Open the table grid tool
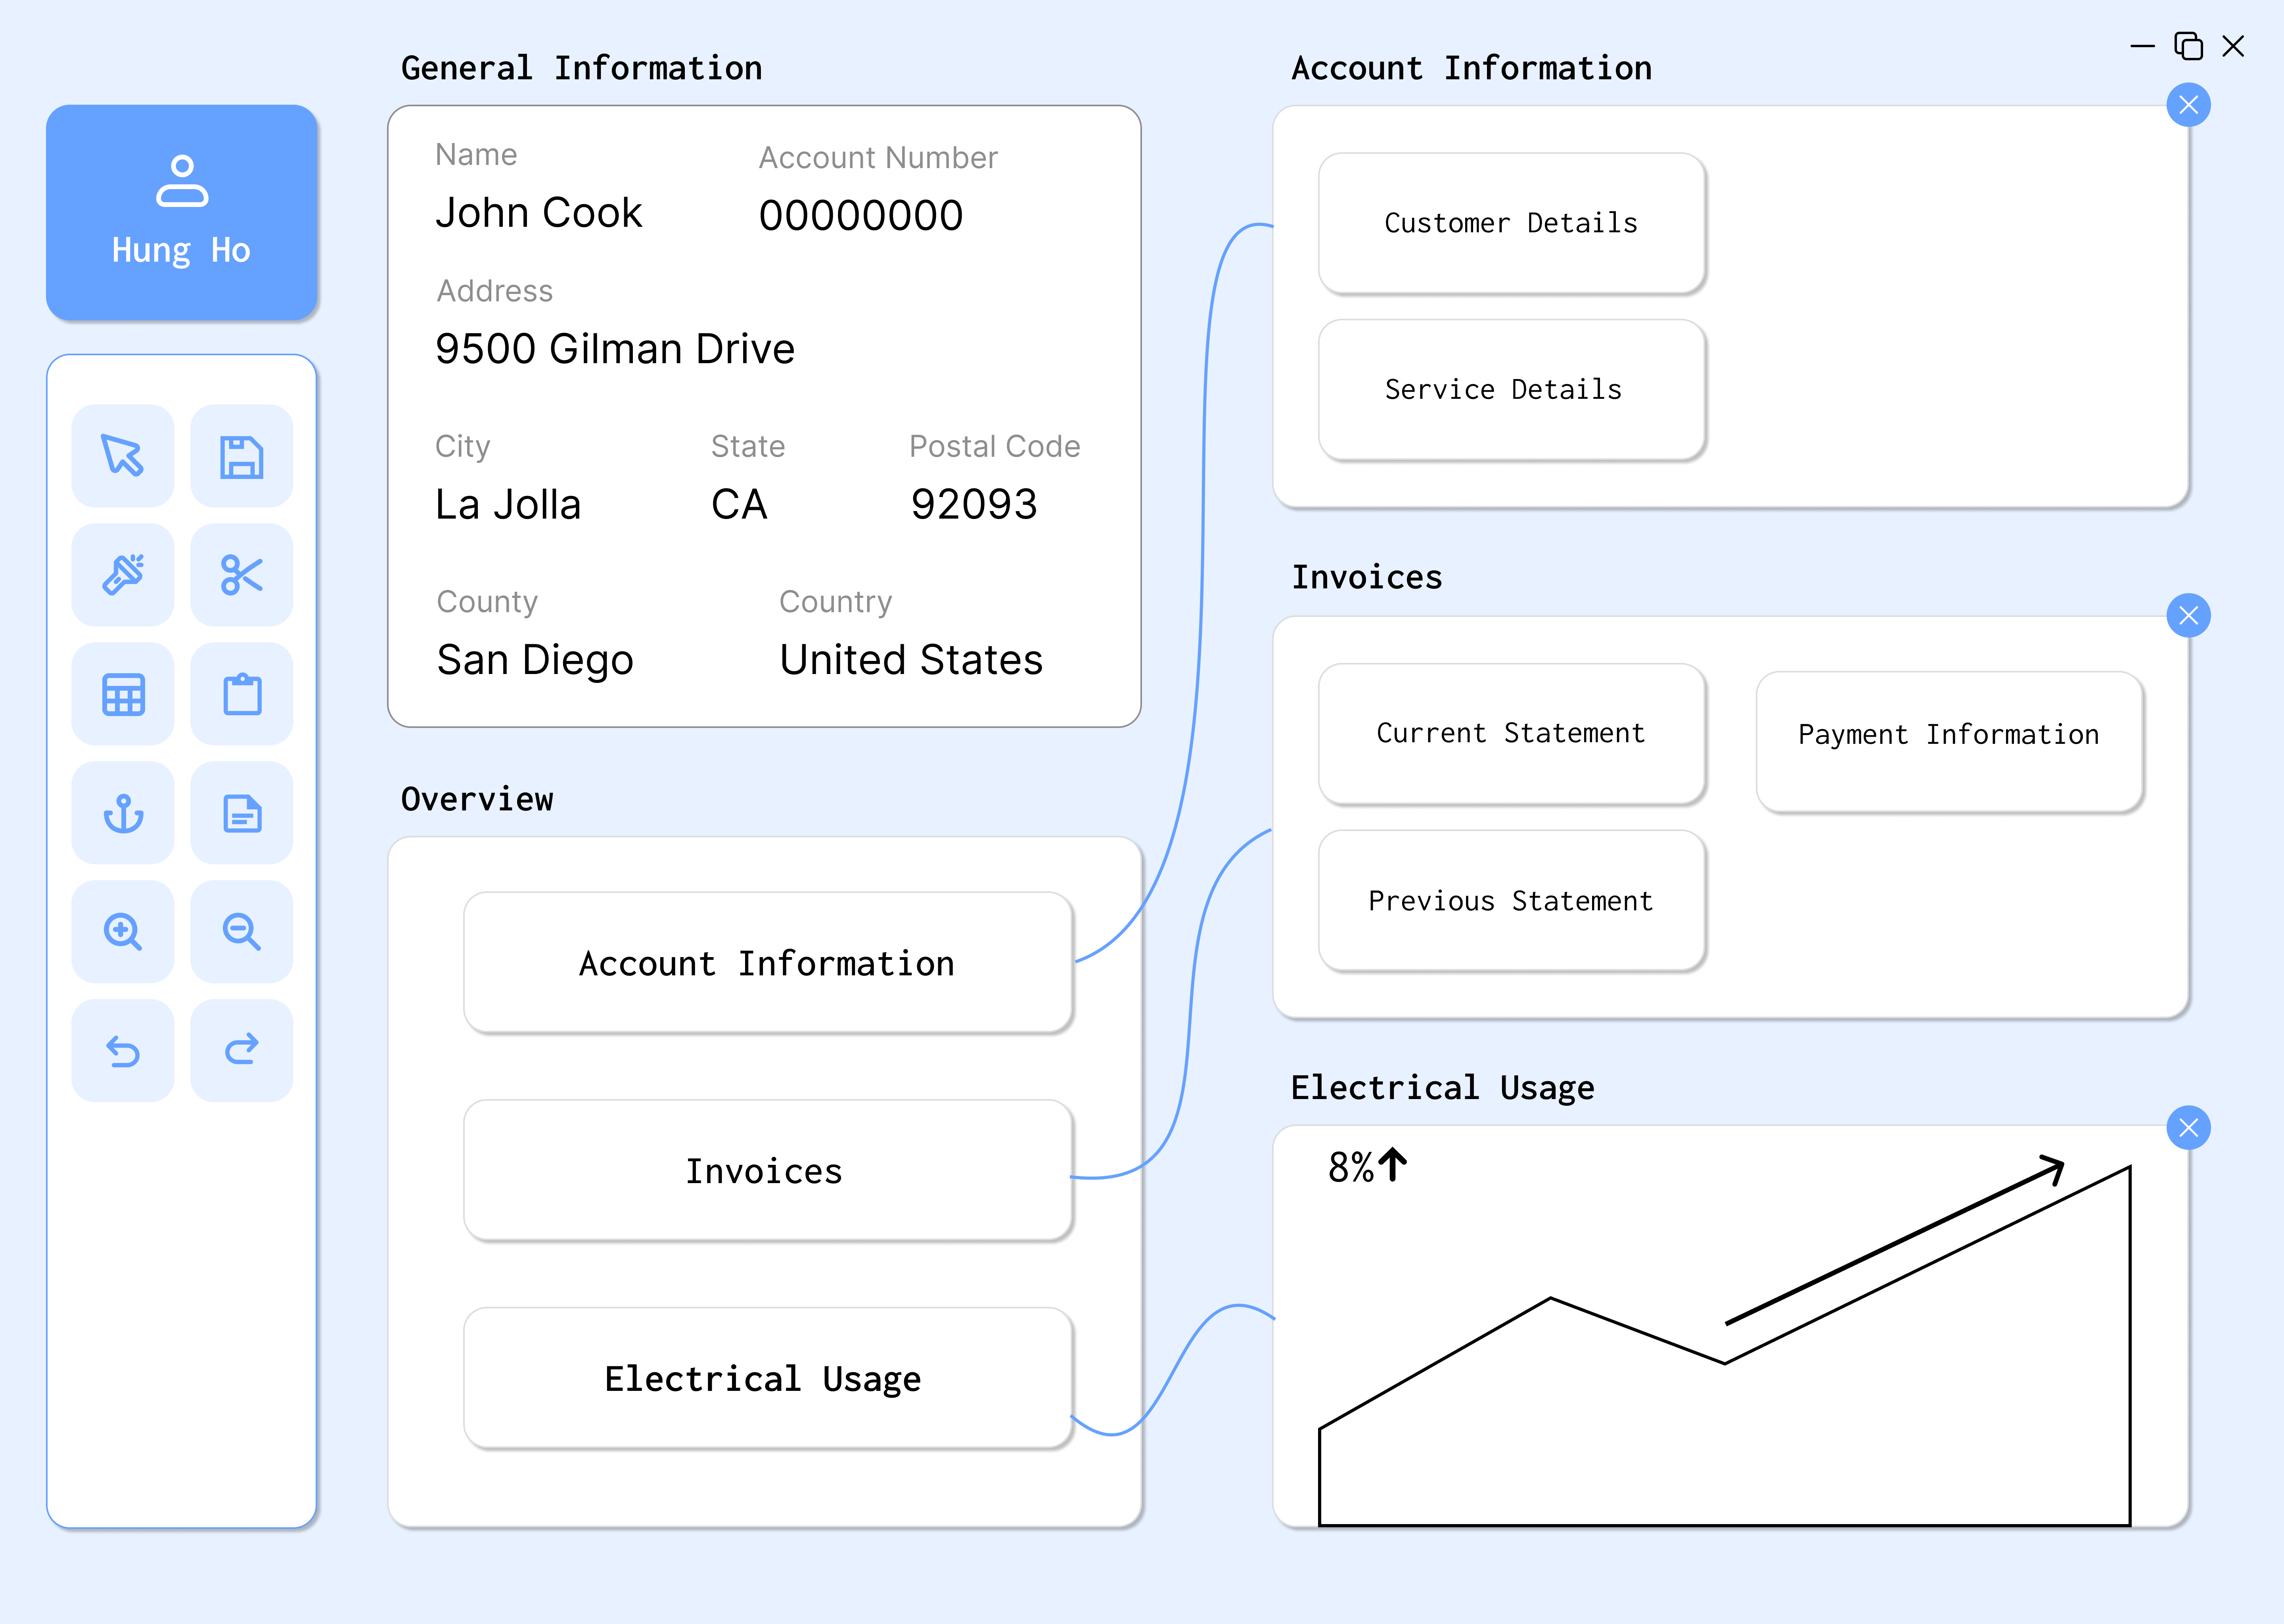 point(122,694)
